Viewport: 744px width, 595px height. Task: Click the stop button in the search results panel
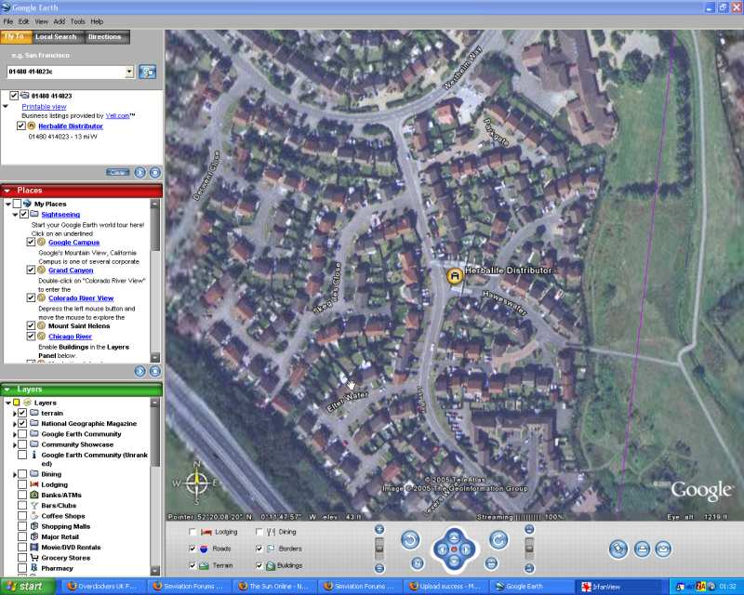coord(155,172)
